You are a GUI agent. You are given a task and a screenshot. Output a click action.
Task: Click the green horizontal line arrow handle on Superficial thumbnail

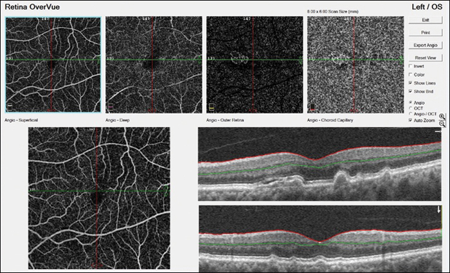(x=99, y=60)
